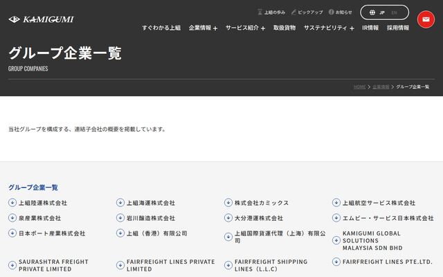Viewport: 443px width, 277px height.
Task: Jump to 上組国際貨運代理（上海）有限公司 section
Action: tap(280, 237)
